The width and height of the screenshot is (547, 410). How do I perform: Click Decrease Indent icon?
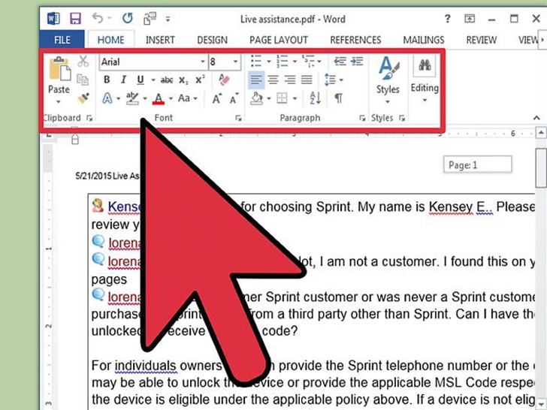(x=340, y=62)
